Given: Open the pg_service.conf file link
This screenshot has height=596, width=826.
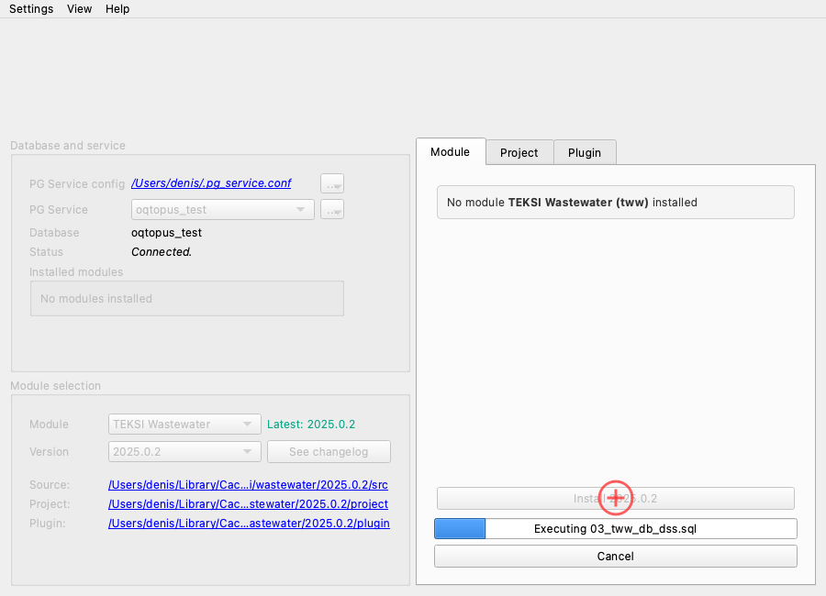Looking at the screenshot, I should (211, 183).
